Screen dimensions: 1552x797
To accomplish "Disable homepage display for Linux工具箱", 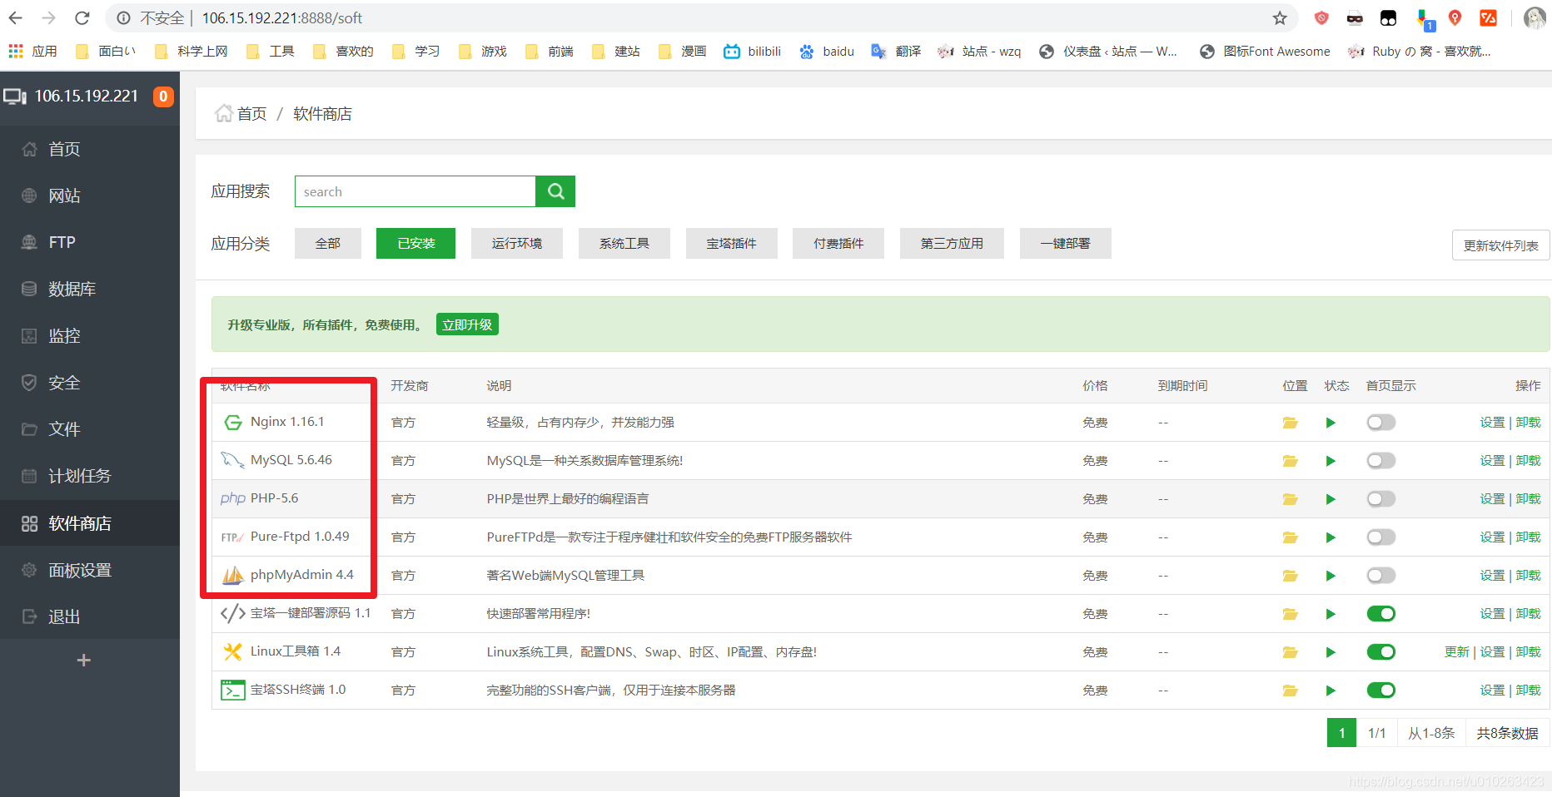I will (1380, 651).
